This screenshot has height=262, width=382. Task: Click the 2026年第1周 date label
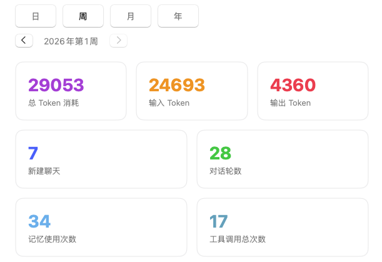click(71, 41)
